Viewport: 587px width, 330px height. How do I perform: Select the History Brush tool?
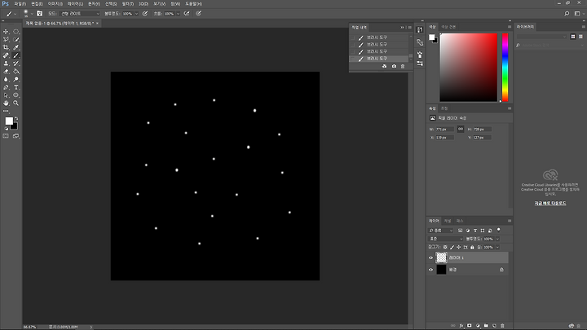[x=16, y=64]
